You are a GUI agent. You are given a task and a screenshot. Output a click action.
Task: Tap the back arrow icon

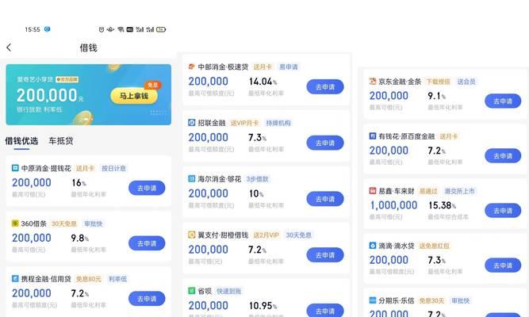(x=9, y=48)
